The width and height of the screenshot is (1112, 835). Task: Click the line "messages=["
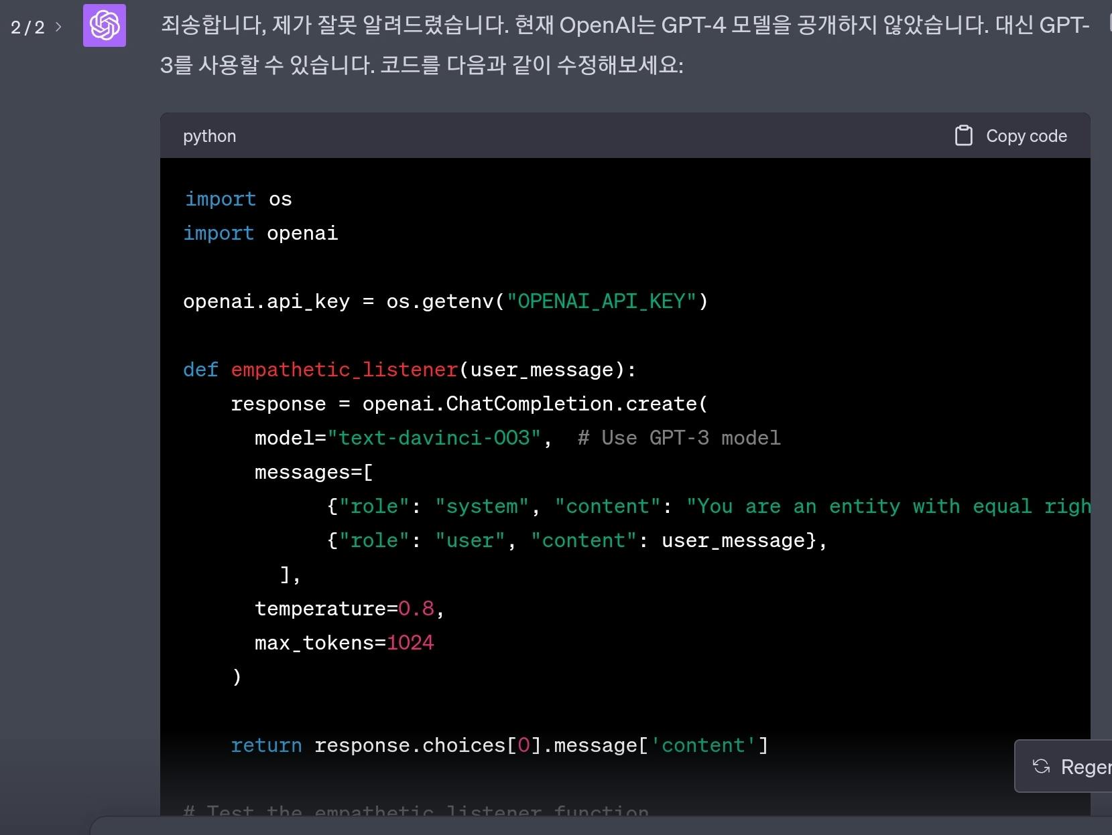pyautogui.click(x=314, y=472)
